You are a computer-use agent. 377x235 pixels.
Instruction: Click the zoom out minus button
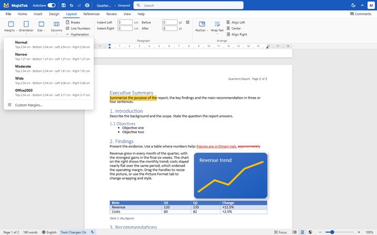pyautogui.click(x=320, y=232)
